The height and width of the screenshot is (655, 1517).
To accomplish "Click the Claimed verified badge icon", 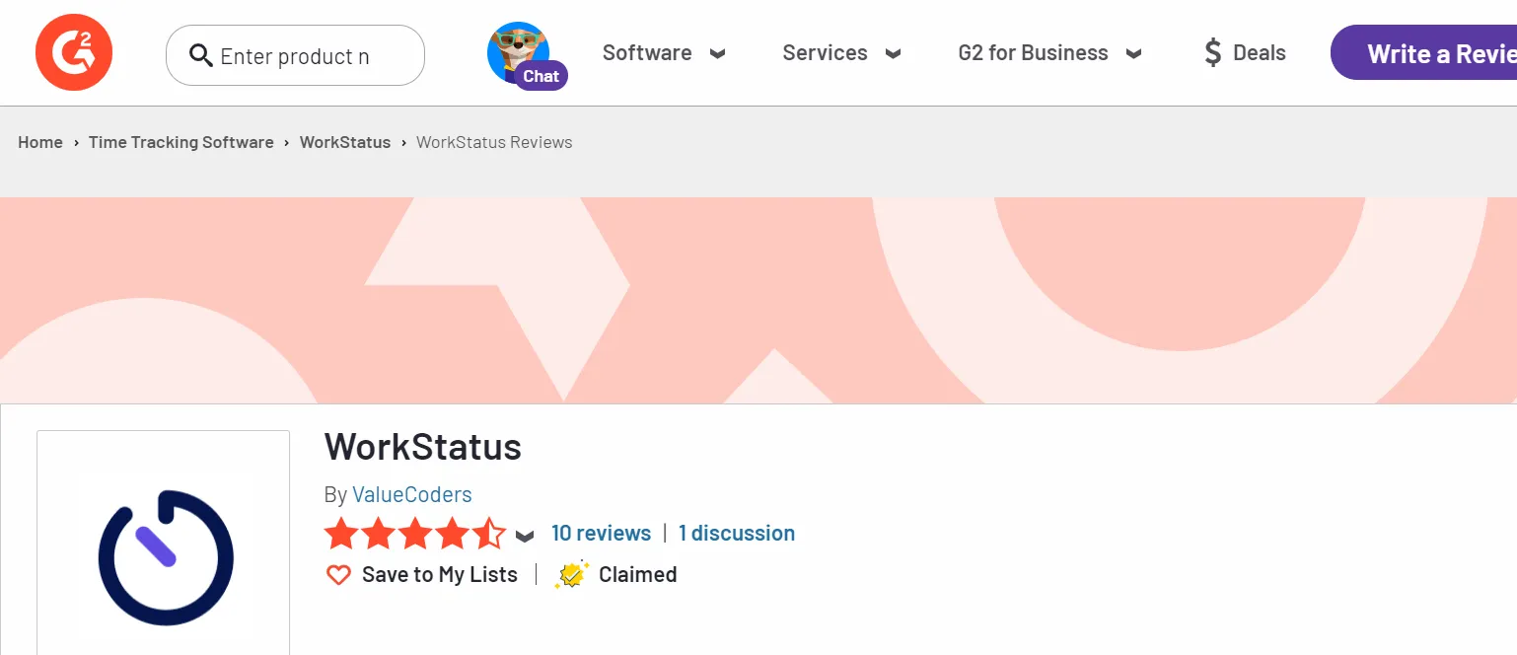I will click(572, 574).
